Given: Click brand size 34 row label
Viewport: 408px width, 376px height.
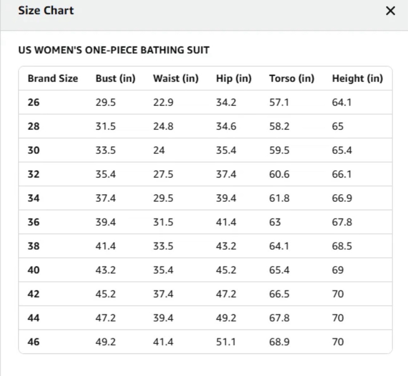Looking at the screenshot, I should [34, 198].
